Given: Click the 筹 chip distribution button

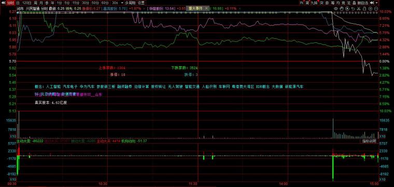Looking at the screenshot, I should point(333,3).
